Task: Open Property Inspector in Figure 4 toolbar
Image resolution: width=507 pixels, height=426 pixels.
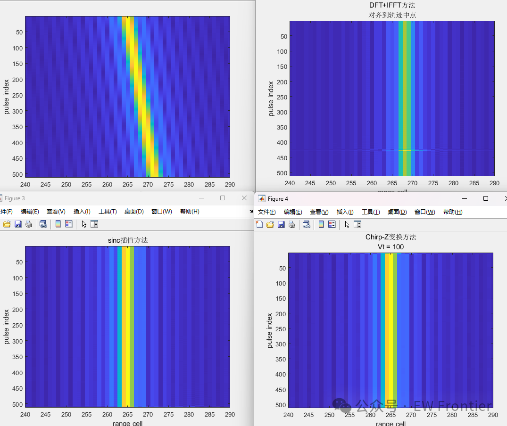Action: pyautogui.click(x=357, y=224)
